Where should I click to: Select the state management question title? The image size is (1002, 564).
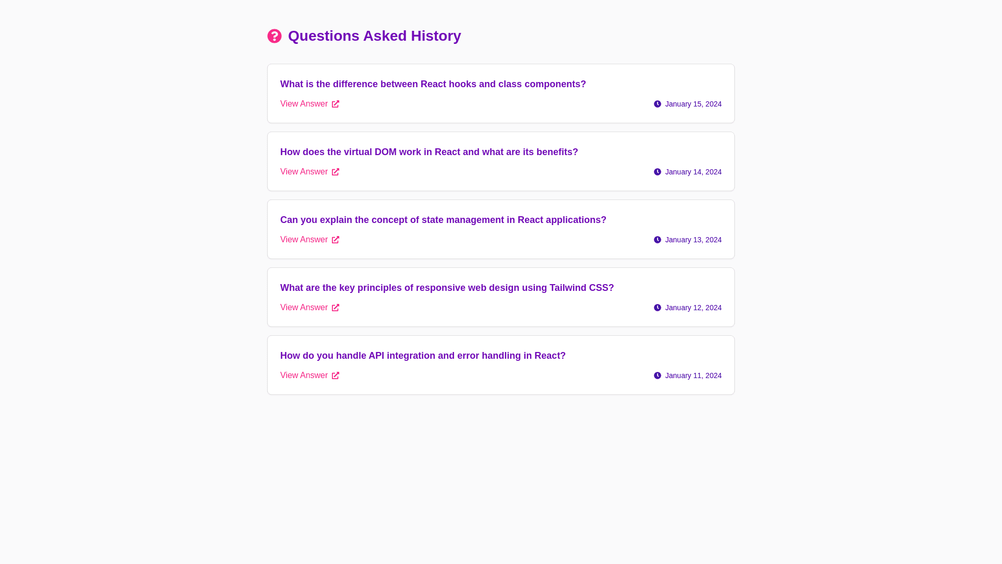click(x=443, y=220)
